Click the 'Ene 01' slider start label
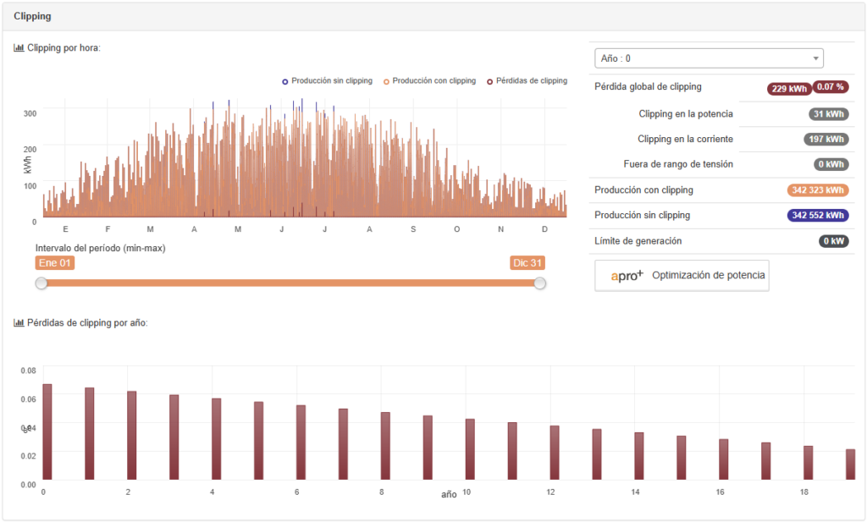 [x=55, y=263]
